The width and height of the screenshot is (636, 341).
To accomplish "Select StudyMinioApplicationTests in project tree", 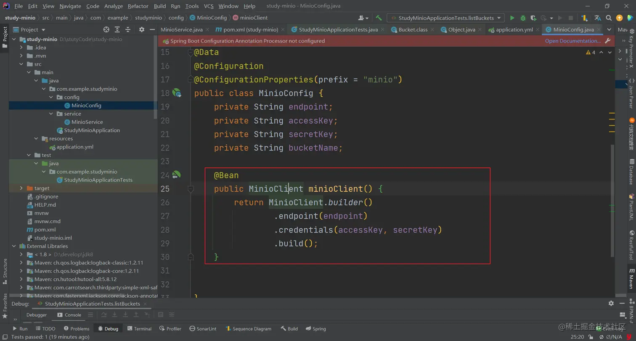I will pos(98,180).
